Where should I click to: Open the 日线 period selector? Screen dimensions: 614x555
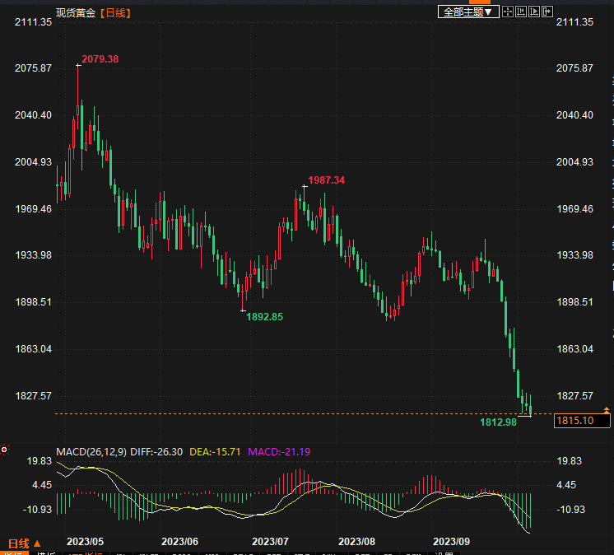pos(24,543)
